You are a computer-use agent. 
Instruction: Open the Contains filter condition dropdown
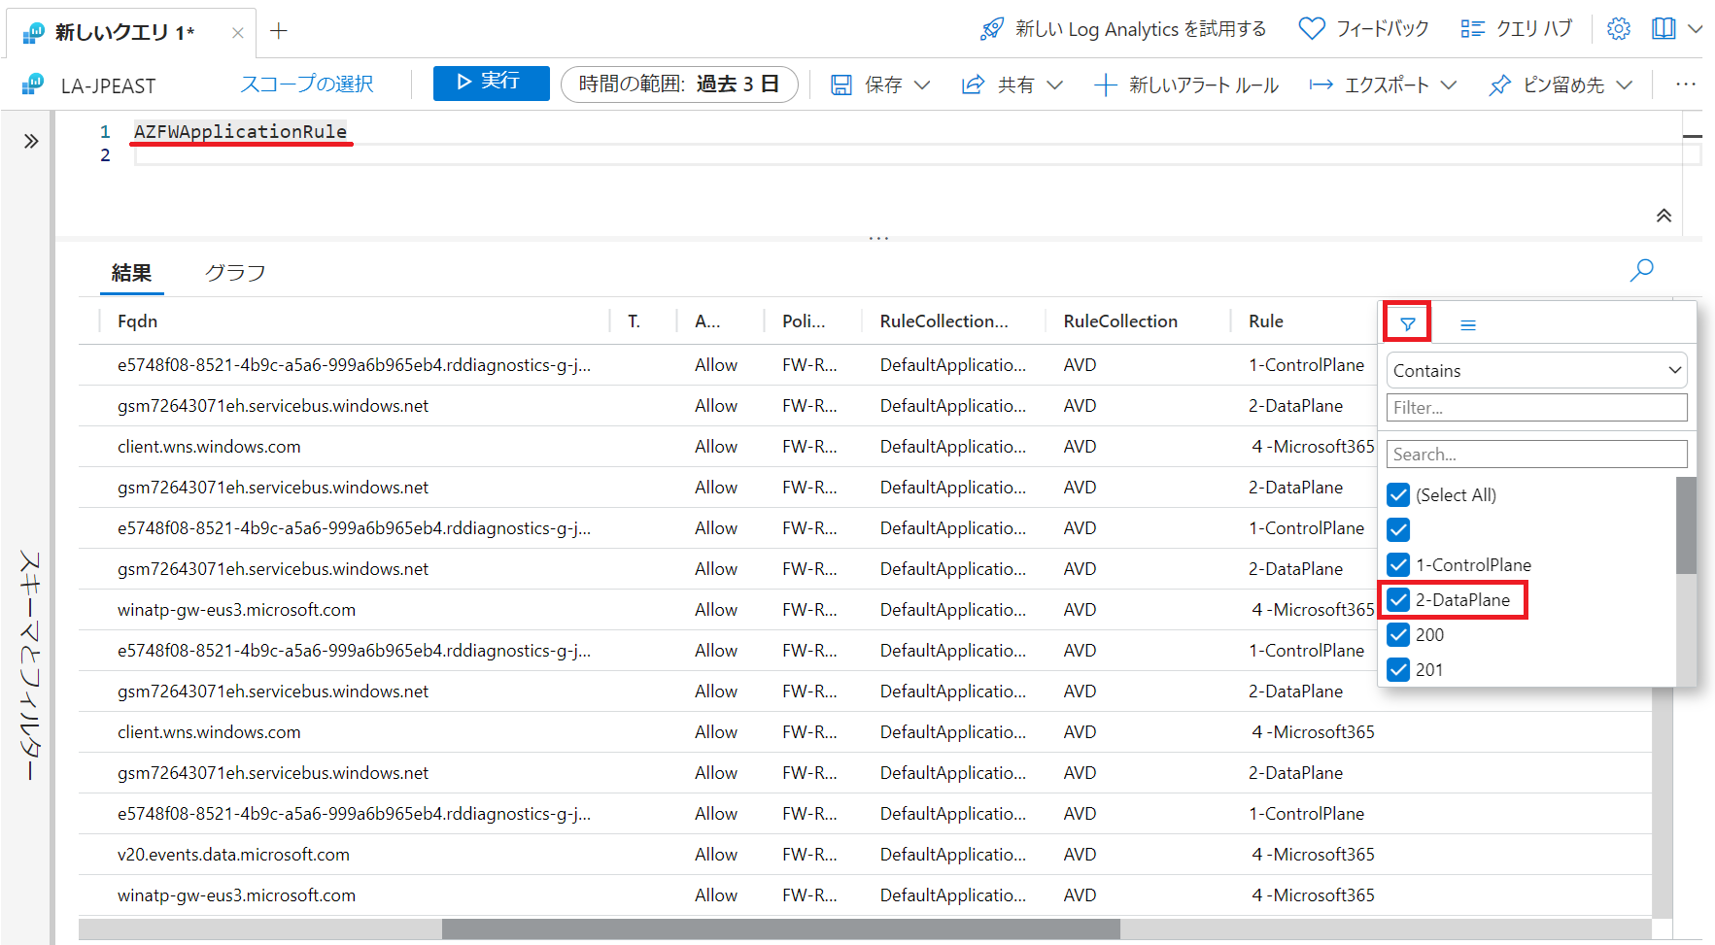click(x=1536, y=370)
